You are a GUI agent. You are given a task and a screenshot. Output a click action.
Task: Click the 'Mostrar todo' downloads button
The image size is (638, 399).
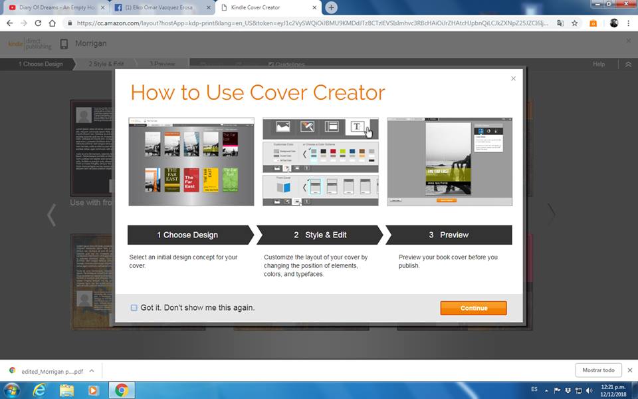598,370
